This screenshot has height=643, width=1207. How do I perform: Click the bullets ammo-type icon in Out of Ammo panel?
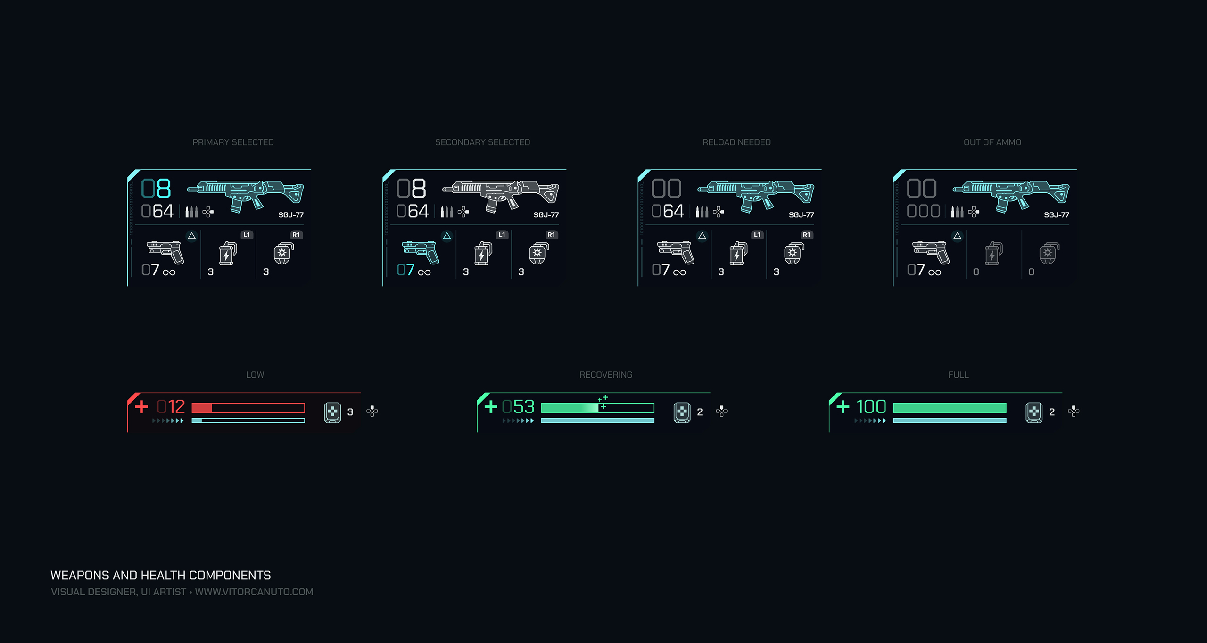957,212
